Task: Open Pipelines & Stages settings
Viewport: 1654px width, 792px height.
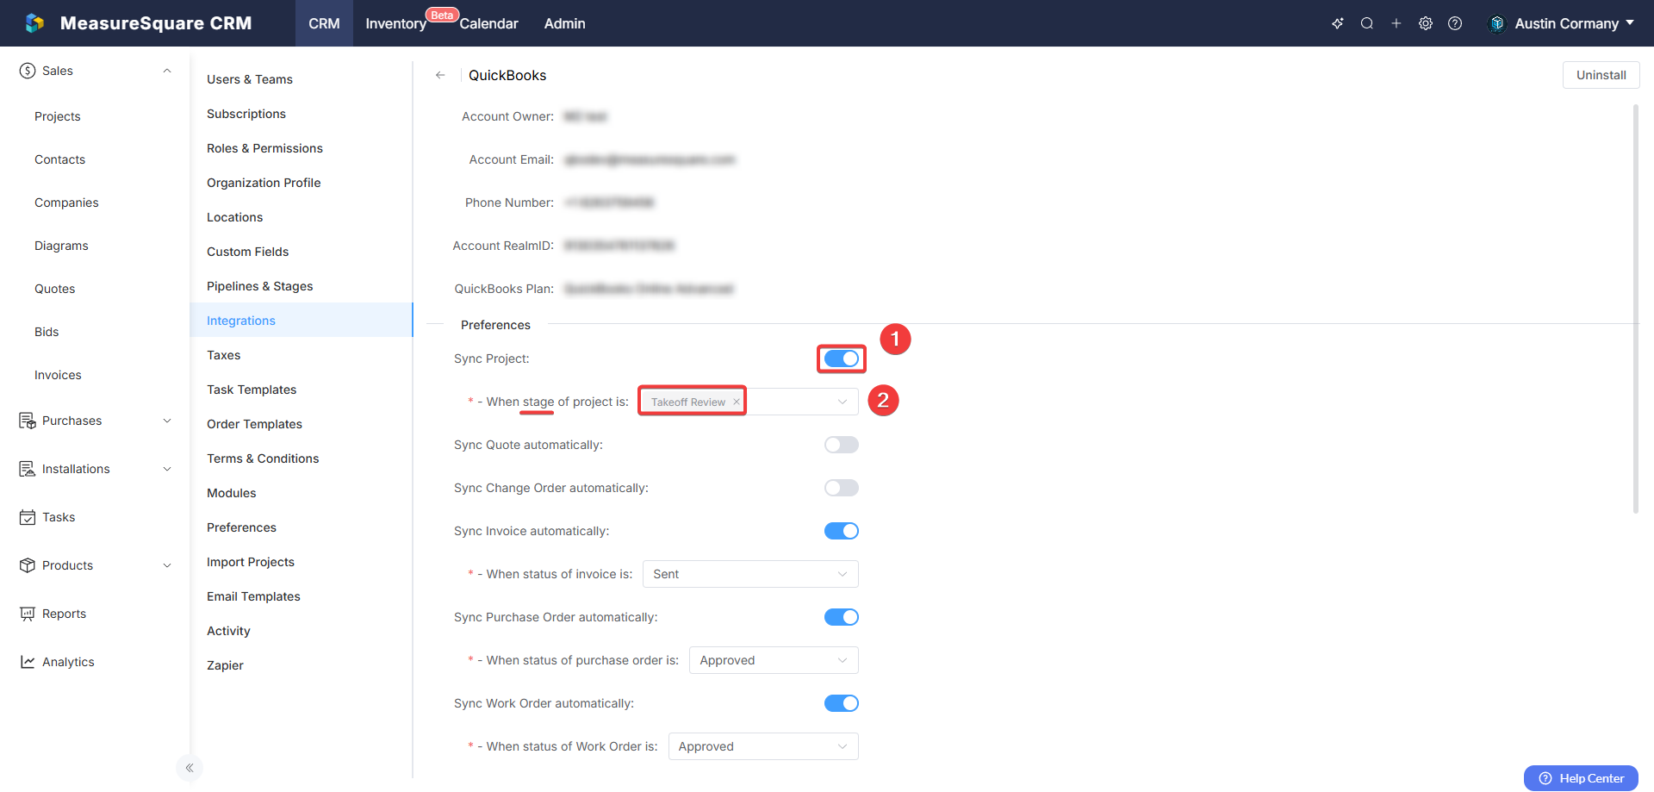Action: [259, 286]
